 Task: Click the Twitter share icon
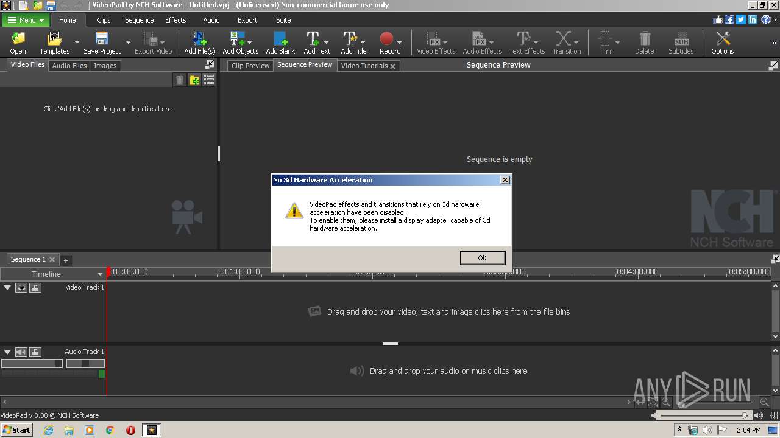click(741, 19)
